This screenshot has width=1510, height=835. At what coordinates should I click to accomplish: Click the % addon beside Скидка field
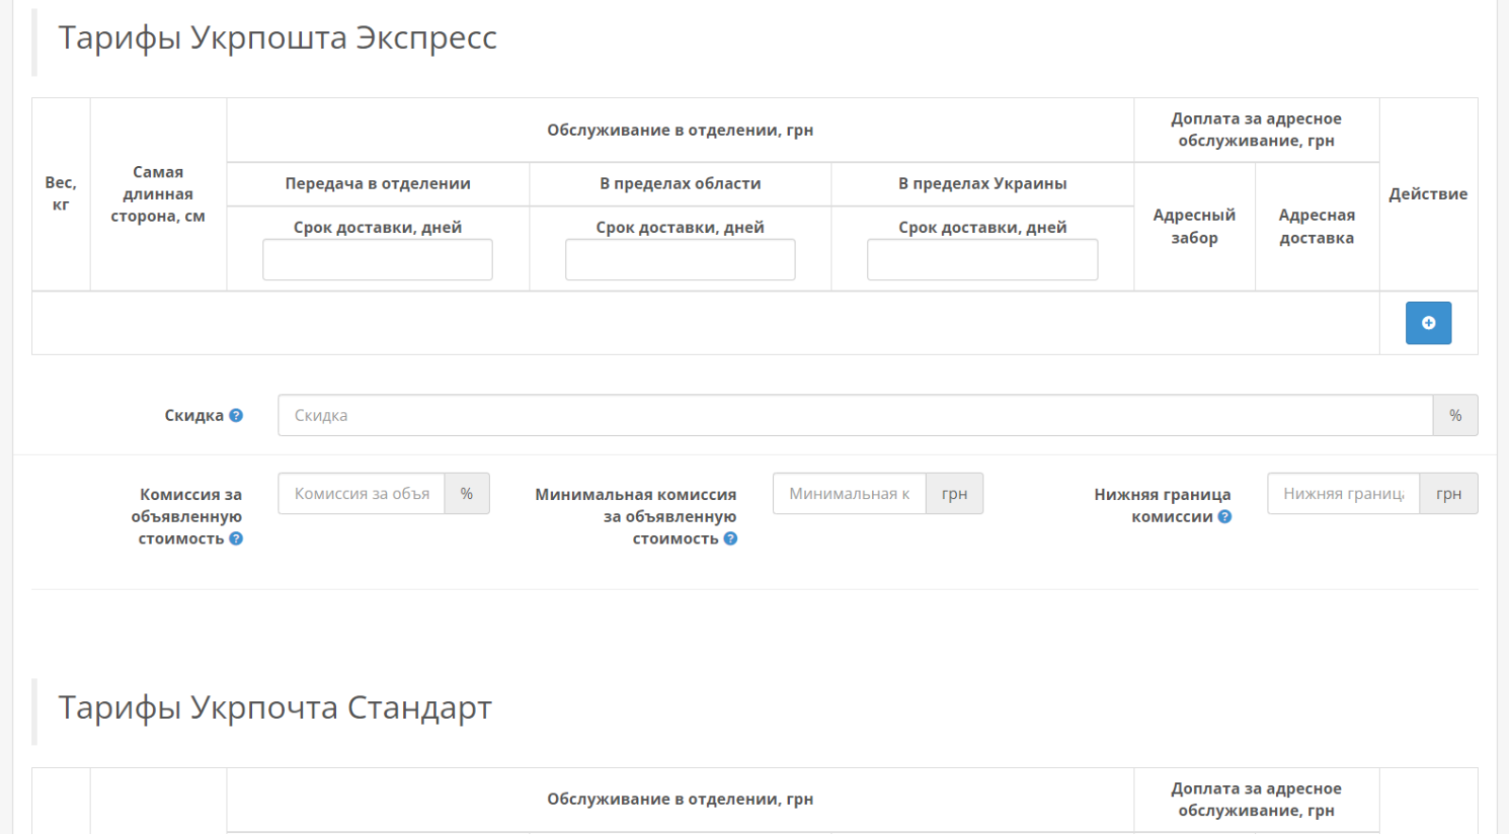tap(1455, 415)
